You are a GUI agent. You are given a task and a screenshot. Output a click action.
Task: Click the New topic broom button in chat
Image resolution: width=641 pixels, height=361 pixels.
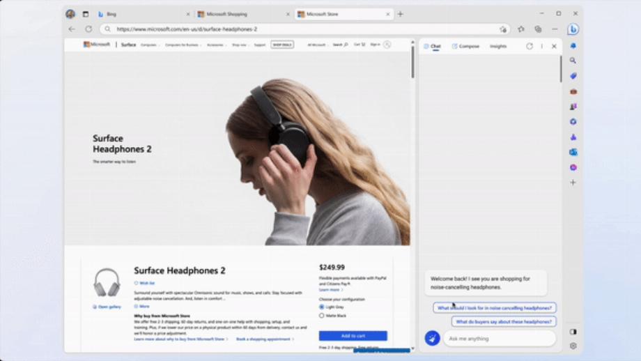click(x=432, y=338)
